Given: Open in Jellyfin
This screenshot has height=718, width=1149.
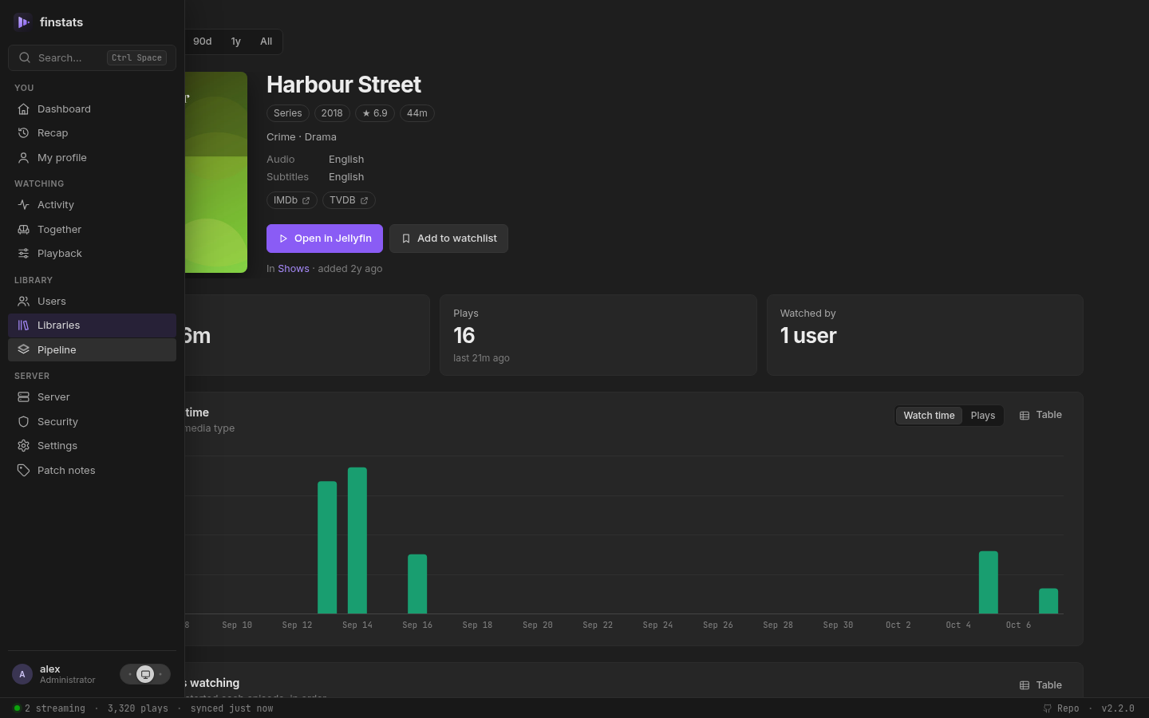Looking at the screenshot, I should [325, 239].
